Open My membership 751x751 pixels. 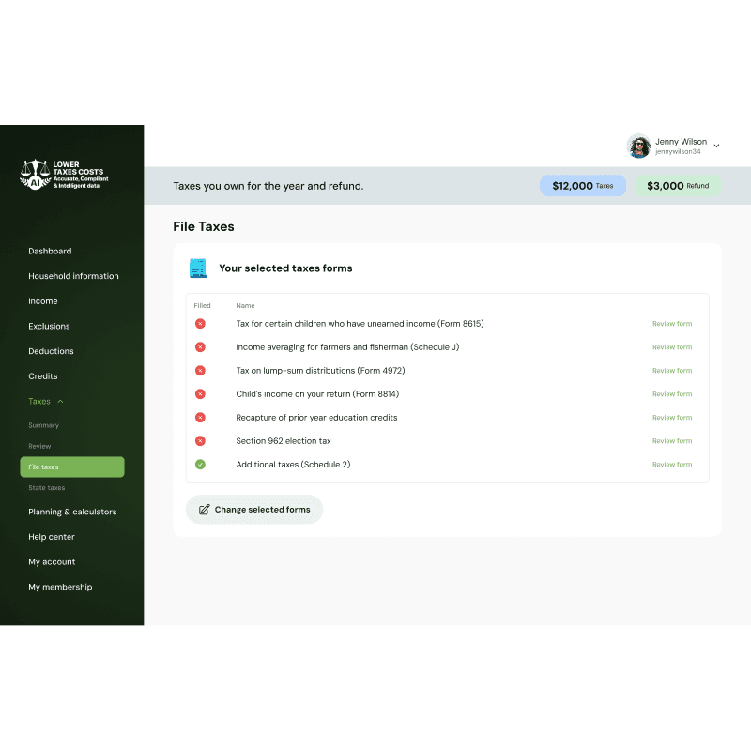60,588
